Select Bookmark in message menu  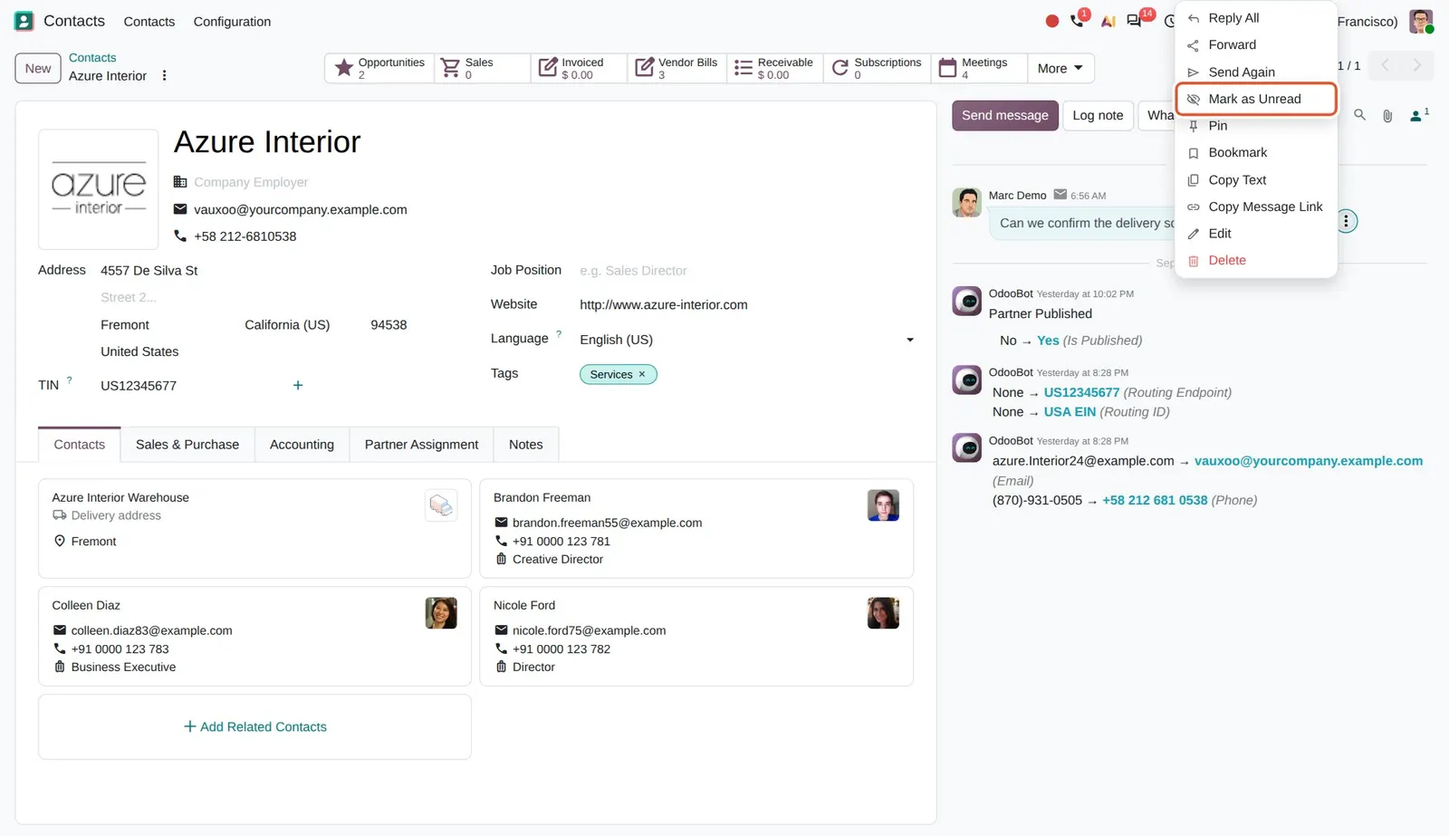click(1256, 152)
